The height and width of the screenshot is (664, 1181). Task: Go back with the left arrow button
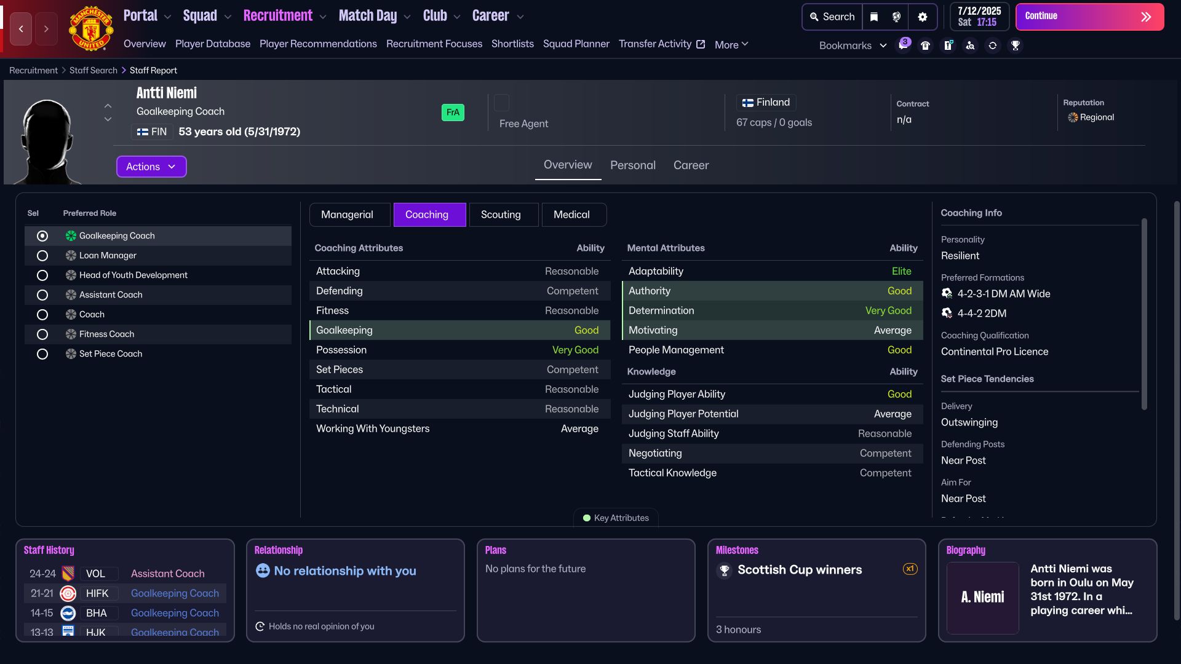click(x=21, y=29)
